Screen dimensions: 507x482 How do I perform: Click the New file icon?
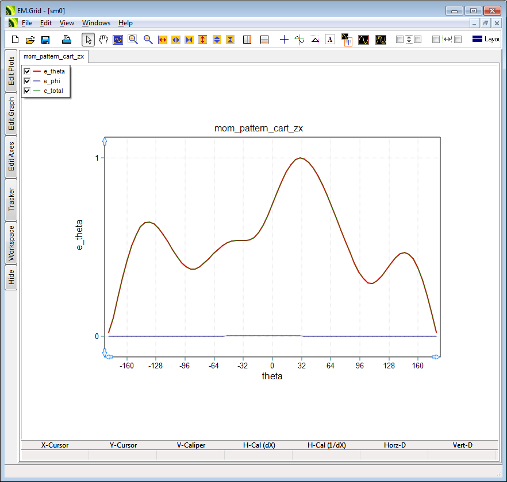pyautogui.click(x=16, y=40)
